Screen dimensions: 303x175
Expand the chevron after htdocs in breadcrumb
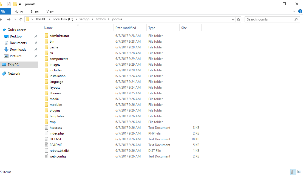[x=109, y=19]
